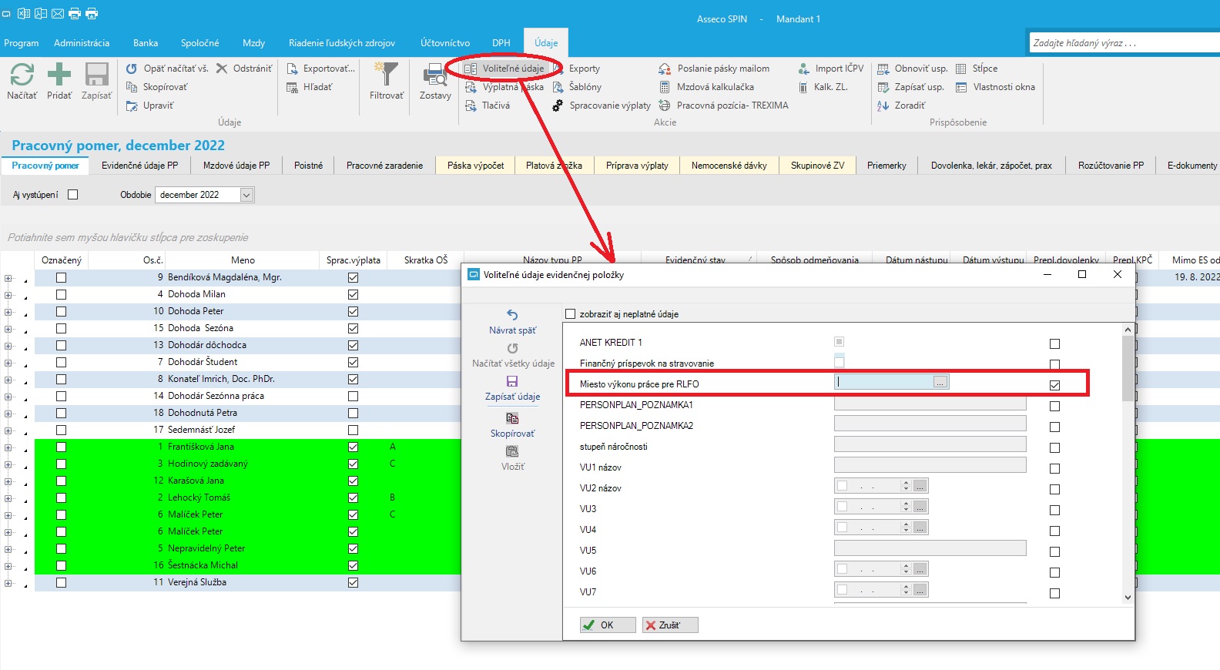Screen dimensions: 1220x670
Task: Click the Exportovať icon
Action: point(292,69)
